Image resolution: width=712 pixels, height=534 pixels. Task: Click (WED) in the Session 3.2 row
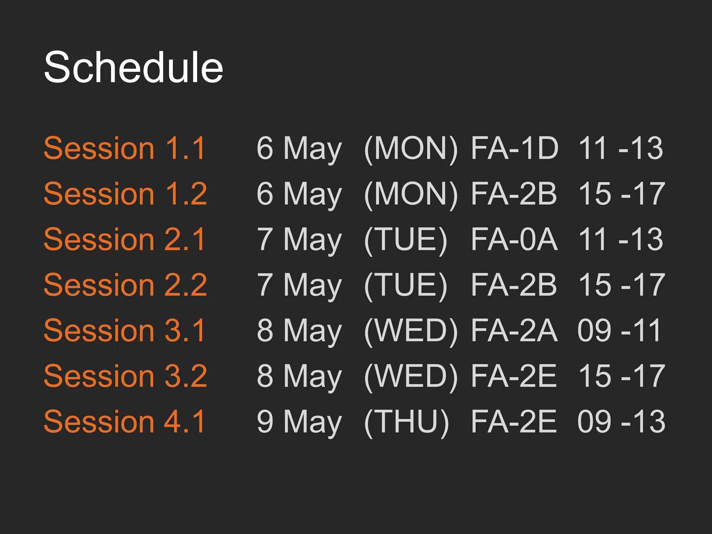click(411, 376)
